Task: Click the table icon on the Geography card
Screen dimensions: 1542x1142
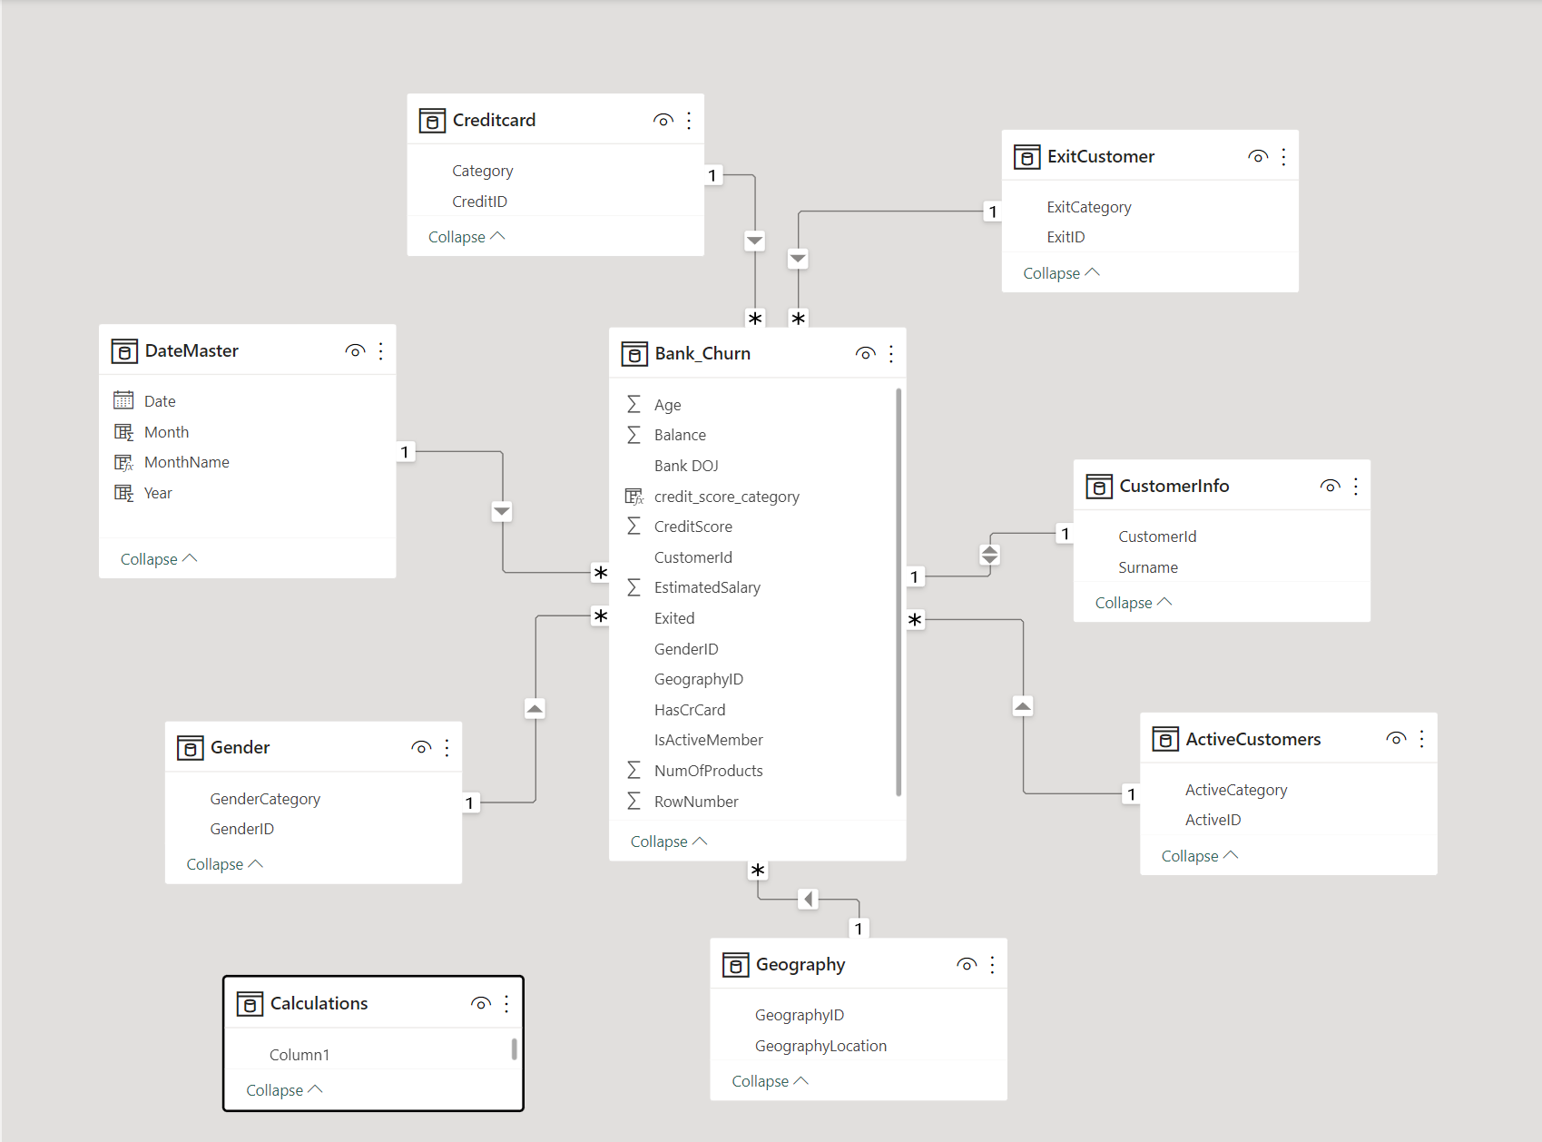Action: tap(734, 964)
